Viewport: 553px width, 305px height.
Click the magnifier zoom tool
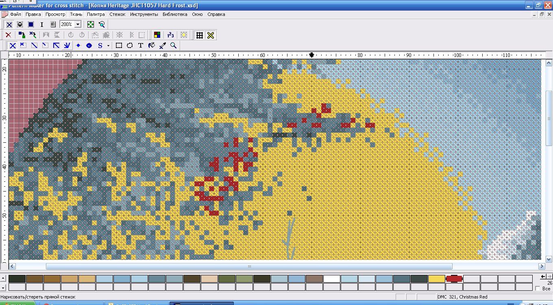coord(174,46)
